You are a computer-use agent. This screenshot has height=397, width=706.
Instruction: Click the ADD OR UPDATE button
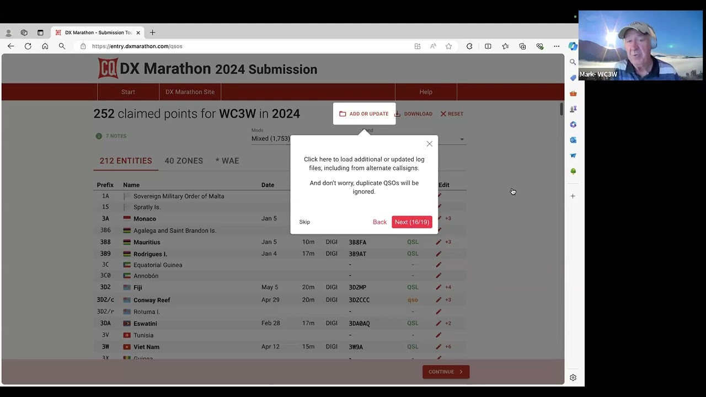pos(364,114)
